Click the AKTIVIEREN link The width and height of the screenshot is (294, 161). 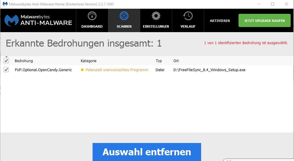220,21
